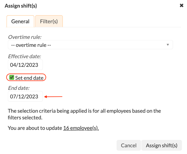Screen dimensions: 187x154
Task: Click the 'End date:' field label
Action: coord(19,88)
